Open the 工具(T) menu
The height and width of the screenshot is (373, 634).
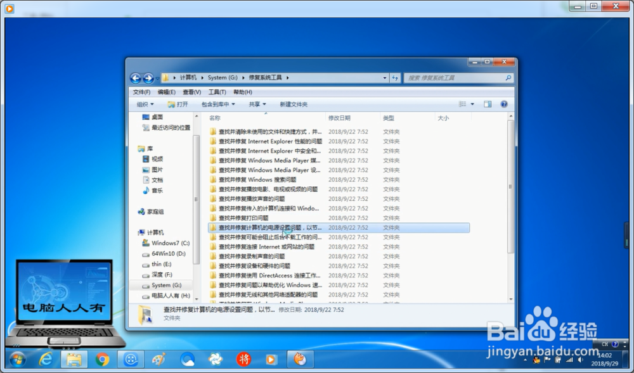pos(217,92)
